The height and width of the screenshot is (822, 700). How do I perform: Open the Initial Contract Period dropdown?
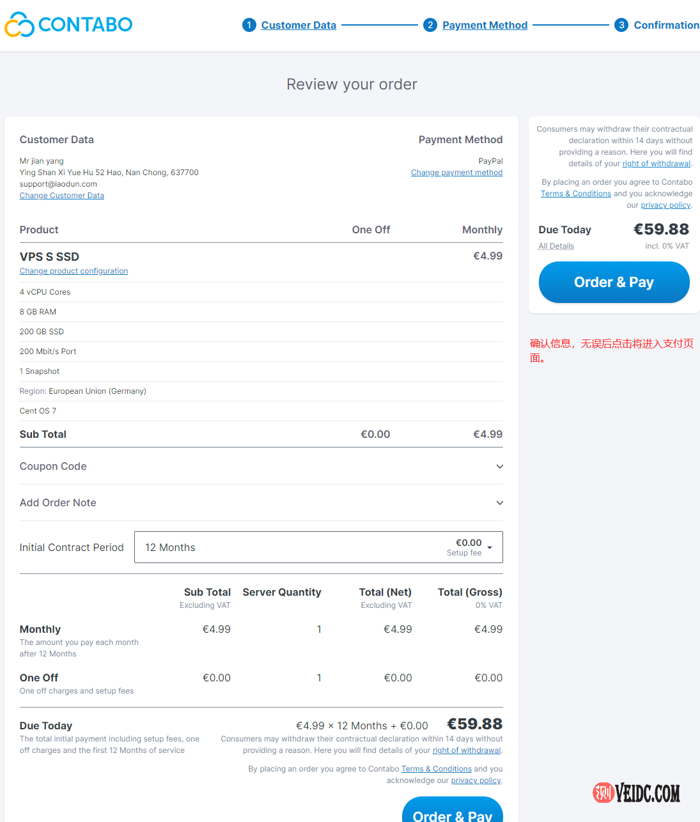click(318, 547)
